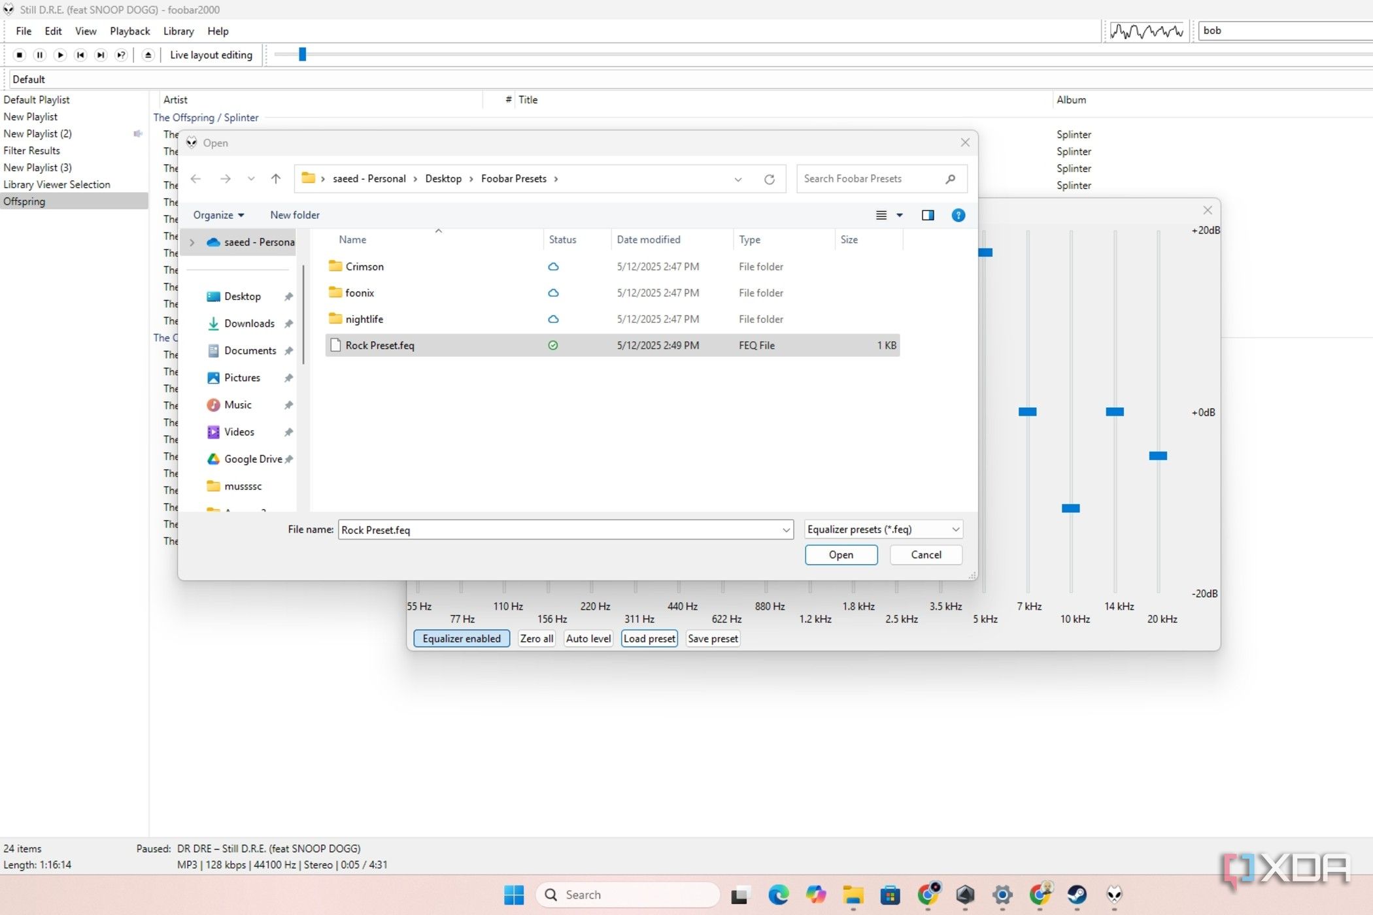Click the 10 kHz equalizer slider handle

tap(1071, 508)
